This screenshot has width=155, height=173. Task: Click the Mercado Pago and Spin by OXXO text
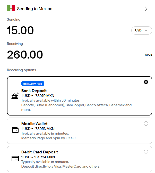click(49, 138)
